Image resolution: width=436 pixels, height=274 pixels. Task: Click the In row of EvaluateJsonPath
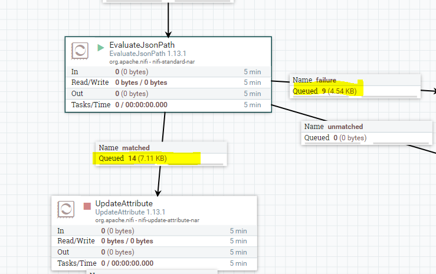click(x=168, y=72)
